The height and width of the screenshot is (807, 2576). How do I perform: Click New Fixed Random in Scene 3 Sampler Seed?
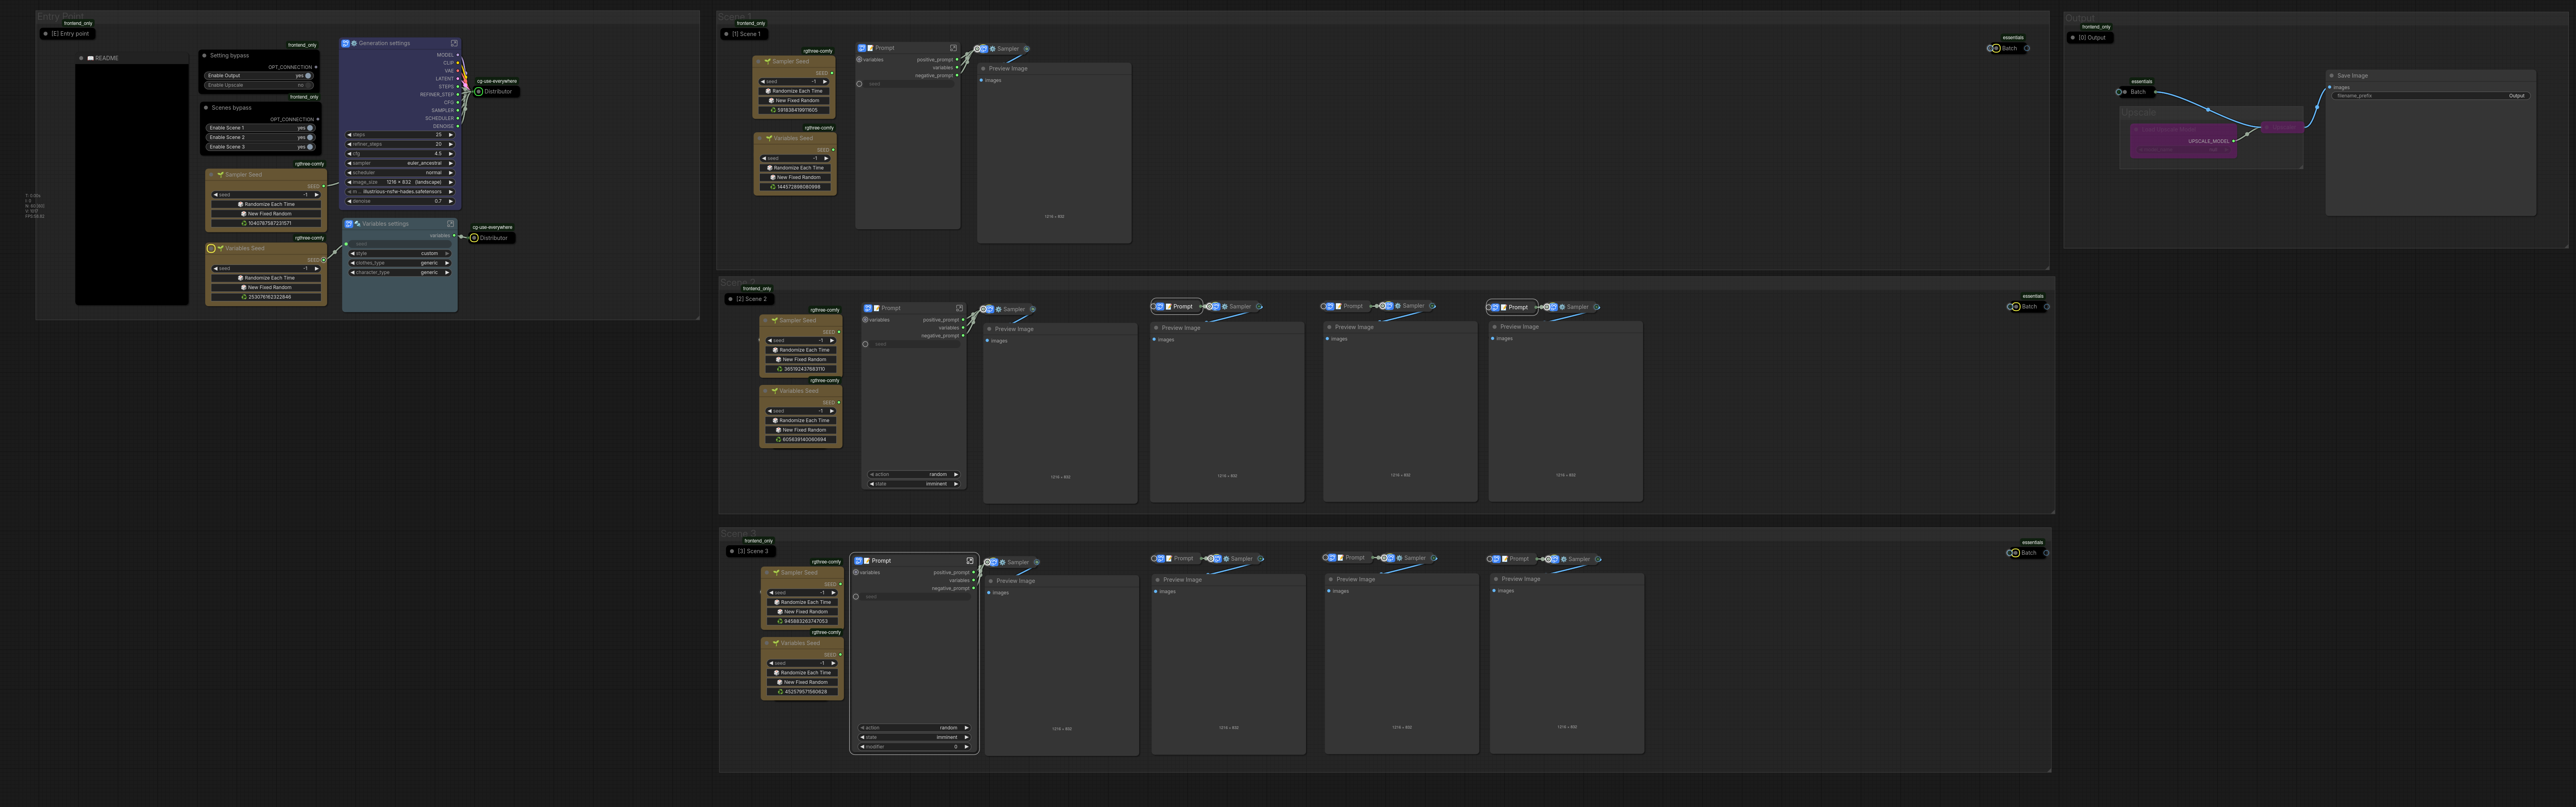pyautogui.click(x=803, y=612)
